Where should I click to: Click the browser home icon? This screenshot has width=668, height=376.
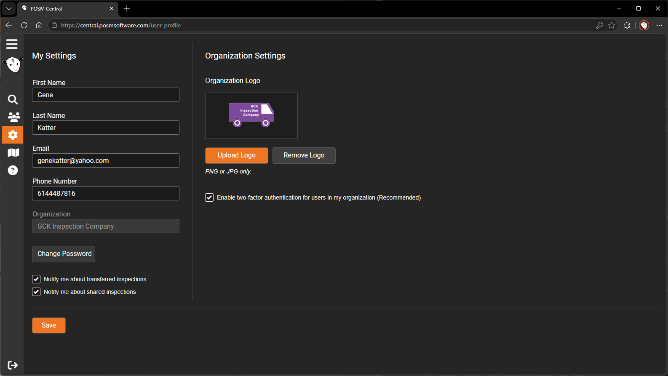click(x=39, y=25)
